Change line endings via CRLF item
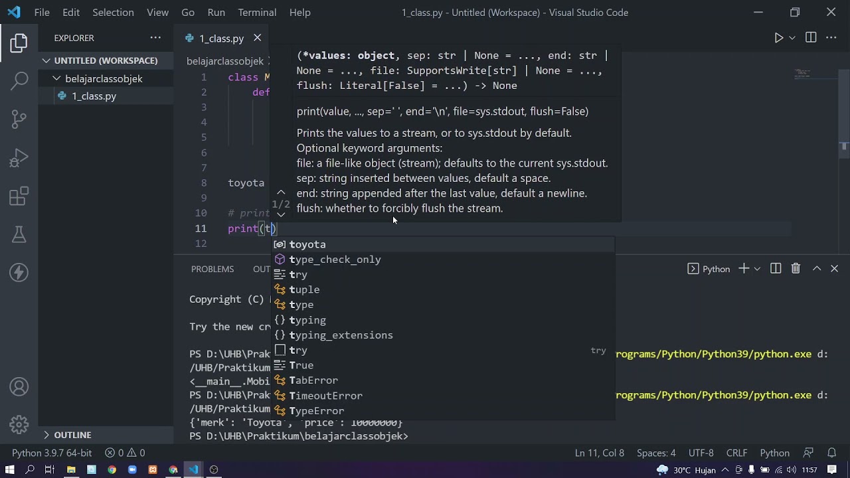 click(x=736, y=453)
